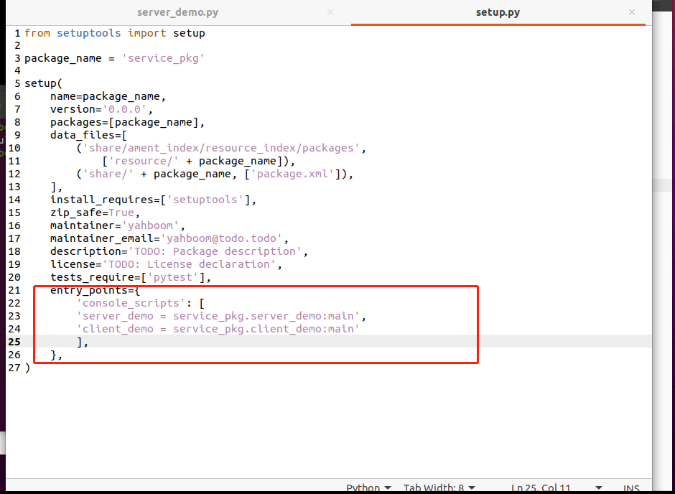Click the zip_safe=True line

pos(93,213)
